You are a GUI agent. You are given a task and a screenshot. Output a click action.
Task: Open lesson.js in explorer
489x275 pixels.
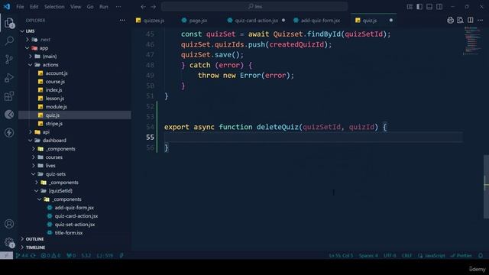[54, 99]
